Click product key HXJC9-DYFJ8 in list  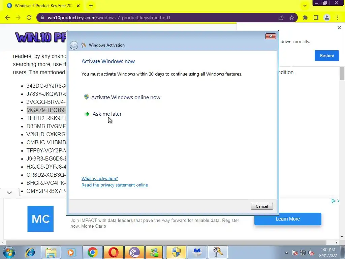pos(46,167)
